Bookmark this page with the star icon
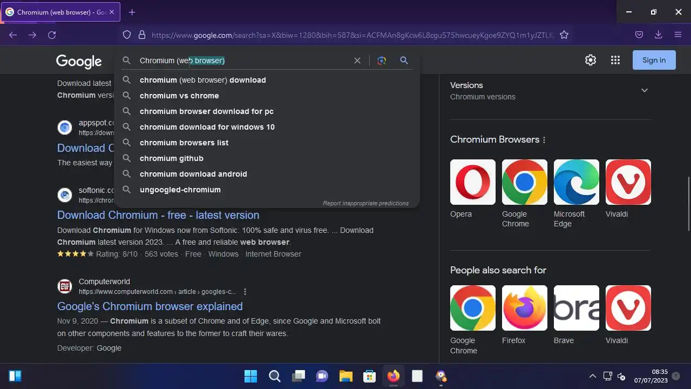The width and height of the screenshot is (691, 389). (x=564, y=35)
